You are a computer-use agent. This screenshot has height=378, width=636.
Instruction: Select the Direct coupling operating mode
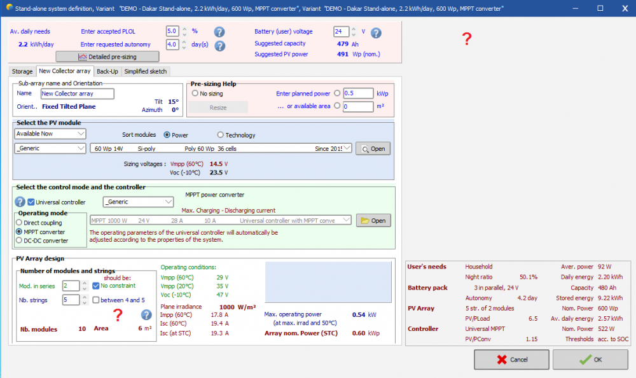[20, 223]
